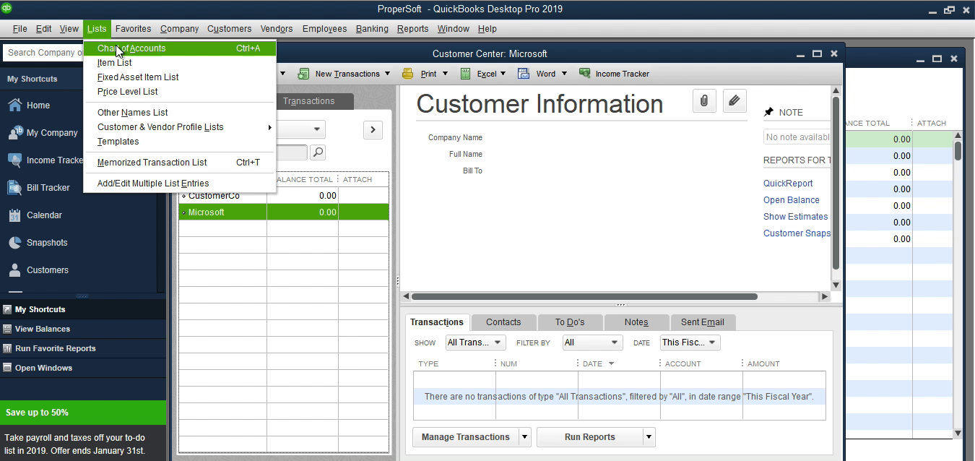975x461 pixels.
Task: Click the pencil edit customer icon
Action: click(x=734, y=101)
